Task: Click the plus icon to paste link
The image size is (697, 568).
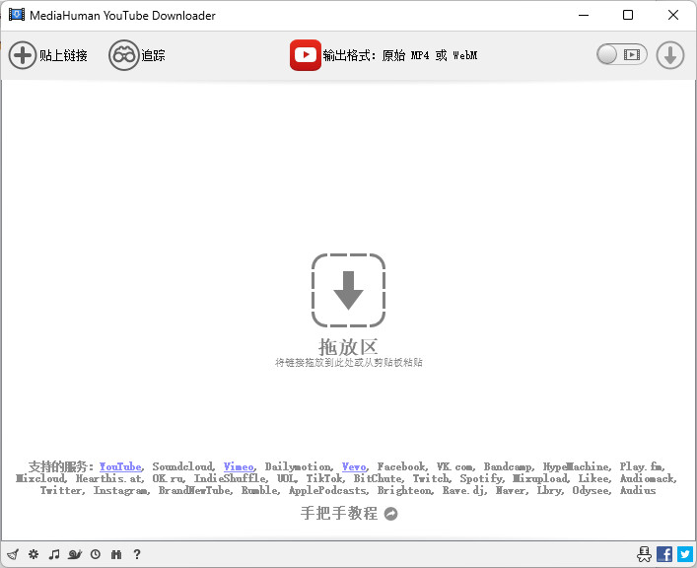Action: [23, 55]
